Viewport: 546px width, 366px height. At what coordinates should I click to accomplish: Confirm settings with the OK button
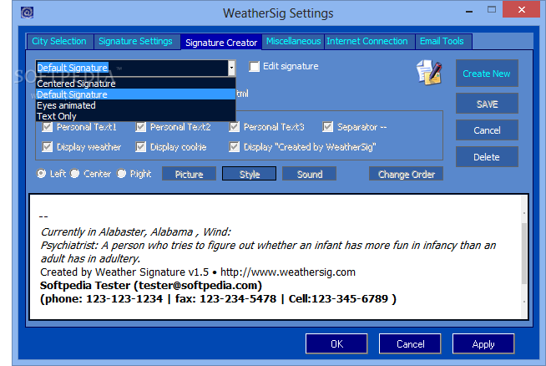[336, 344]
